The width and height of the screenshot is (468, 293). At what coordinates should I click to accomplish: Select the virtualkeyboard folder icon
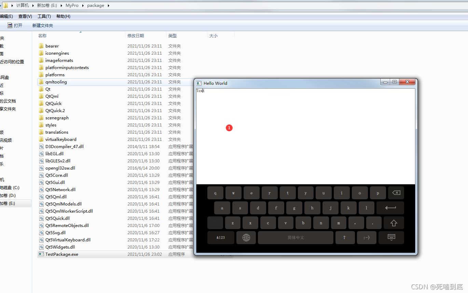pos(41,139)
